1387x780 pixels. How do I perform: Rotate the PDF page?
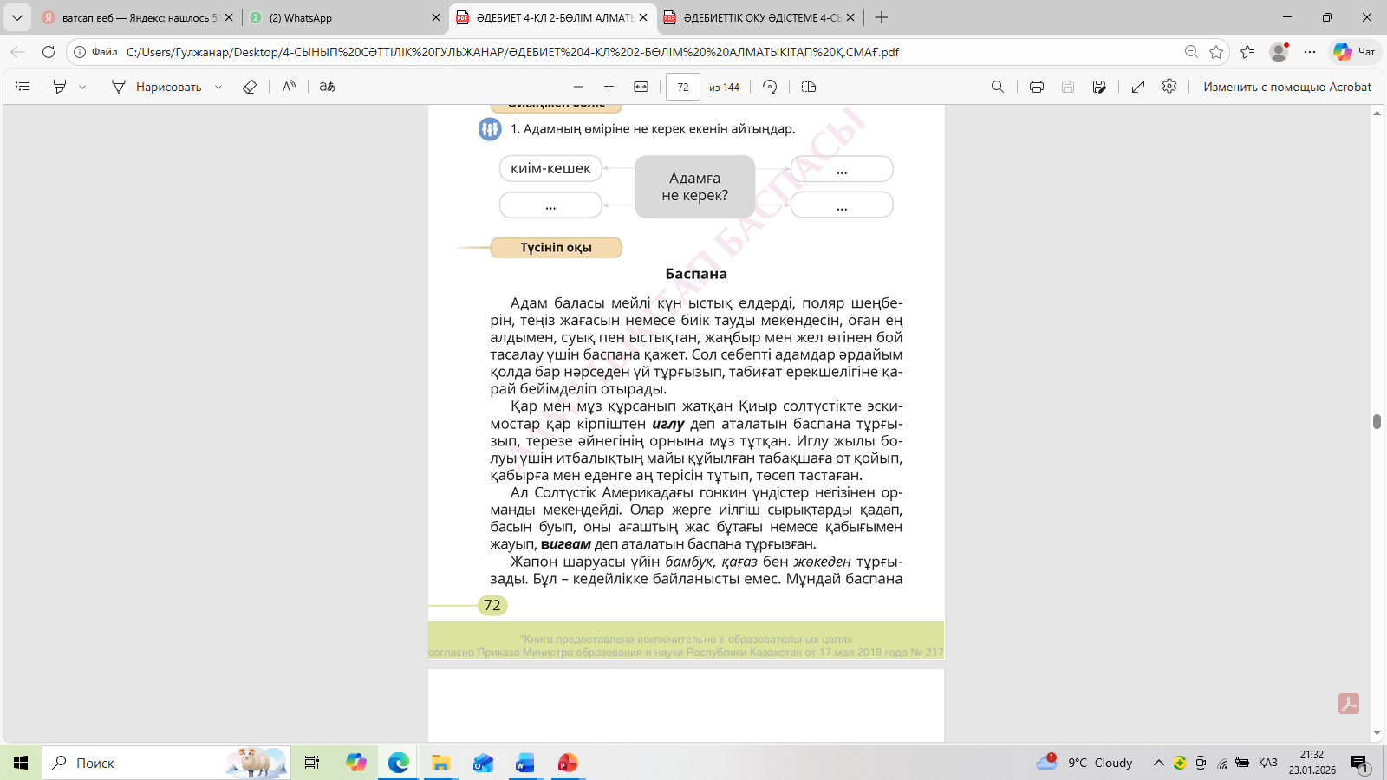pos(770,87)
